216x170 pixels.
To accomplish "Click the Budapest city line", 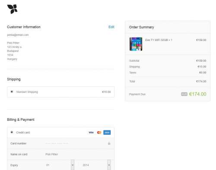I will pyautogui.click(x=13, y=51).
